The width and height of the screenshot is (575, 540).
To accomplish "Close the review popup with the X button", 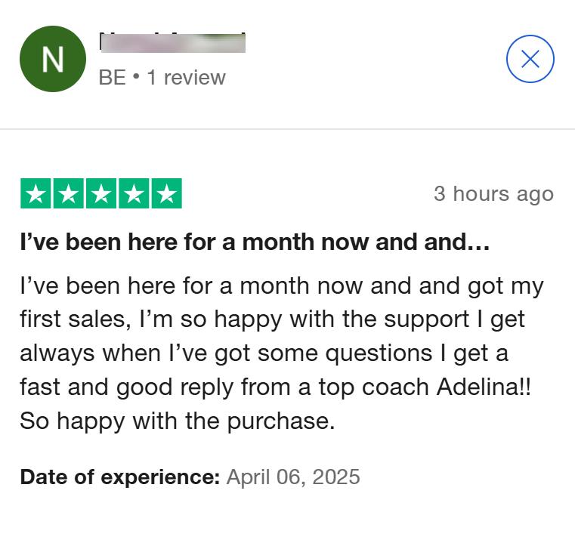I will tap(530, 59).
